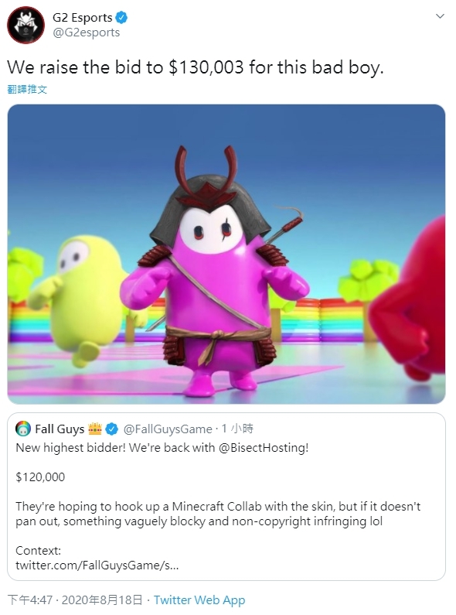The width and height of the screenshot is (456, 615).
Task: Click the crown emoji beside Fall Guys
Action: point(95,429)
